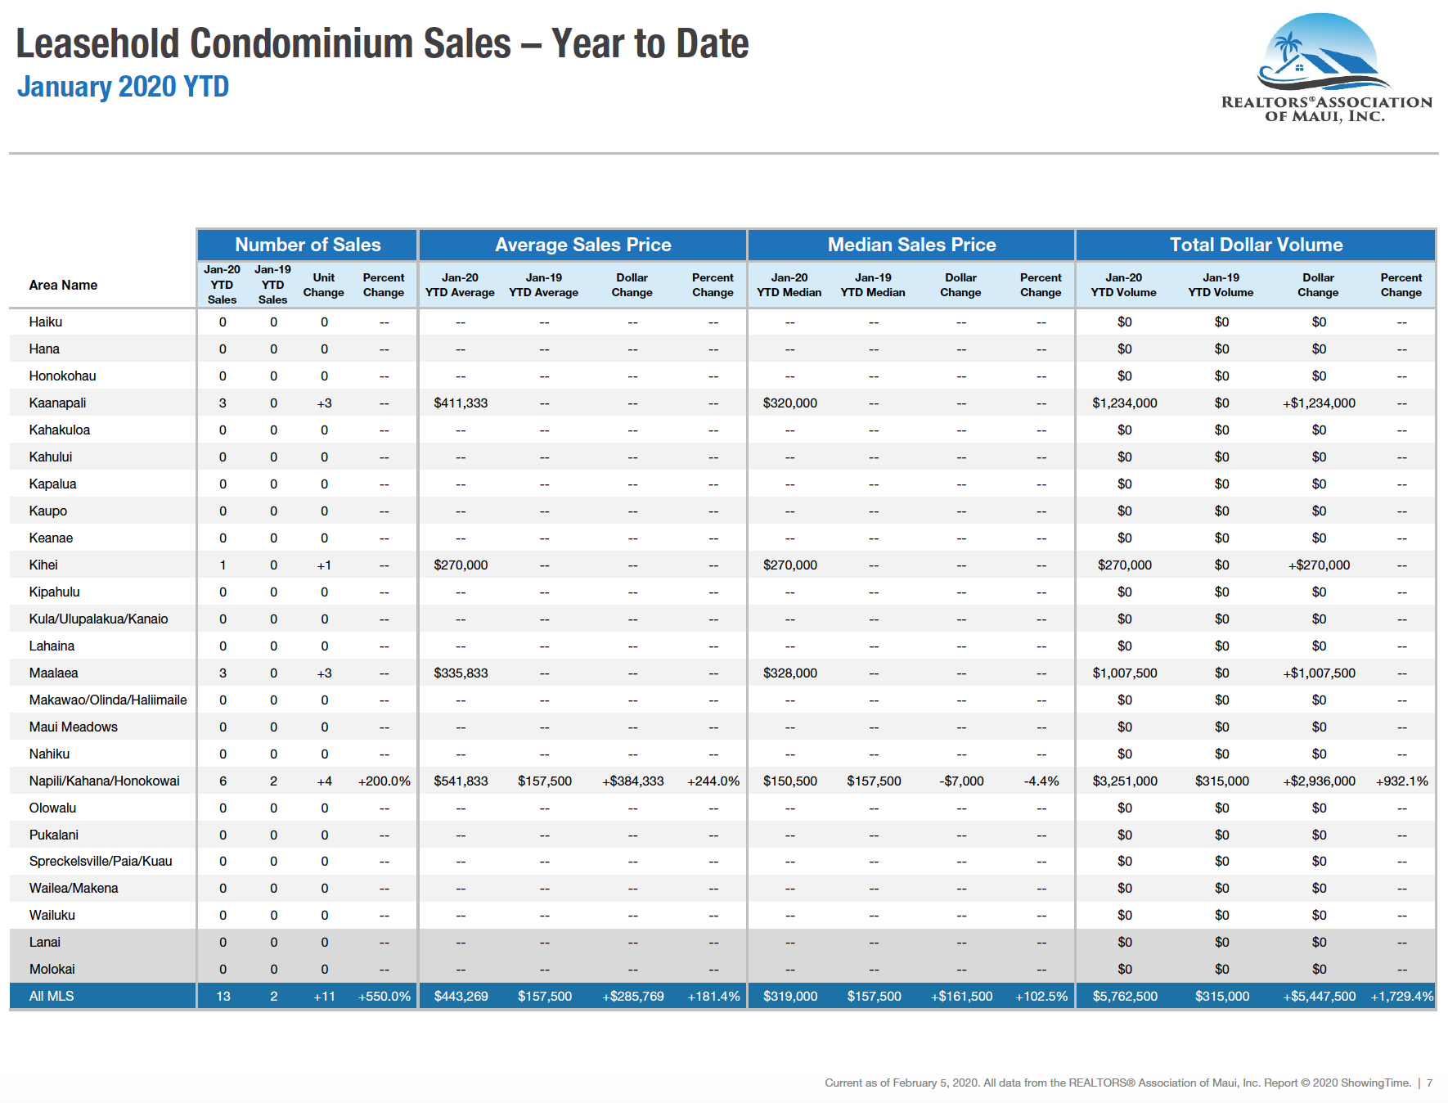The height and width of the screenshot is (1103, 1448).
Task: Click the 'Median Sales Price' header
Action: [911, 245]
